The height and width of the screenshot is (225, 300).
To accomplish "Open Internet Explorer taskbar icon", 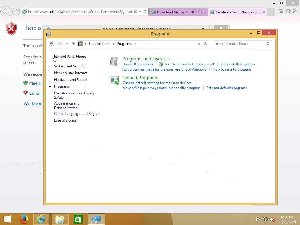I will pos(40,219).
